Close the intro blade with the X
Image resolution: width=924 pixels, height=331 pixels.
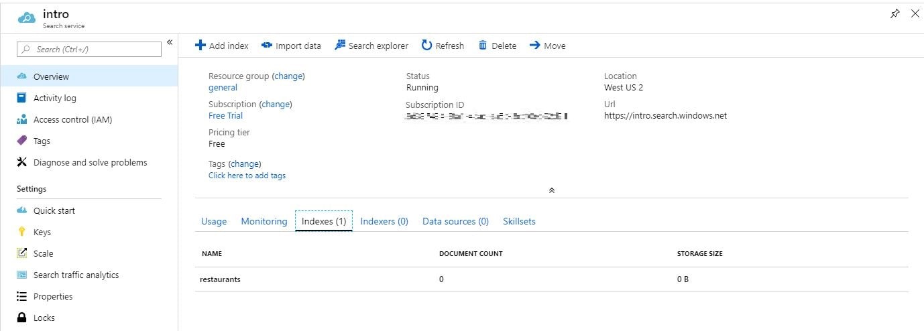[915, 13]
